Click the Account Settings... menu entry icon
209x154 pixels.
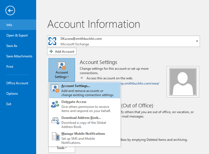click(x=55, y=88)
